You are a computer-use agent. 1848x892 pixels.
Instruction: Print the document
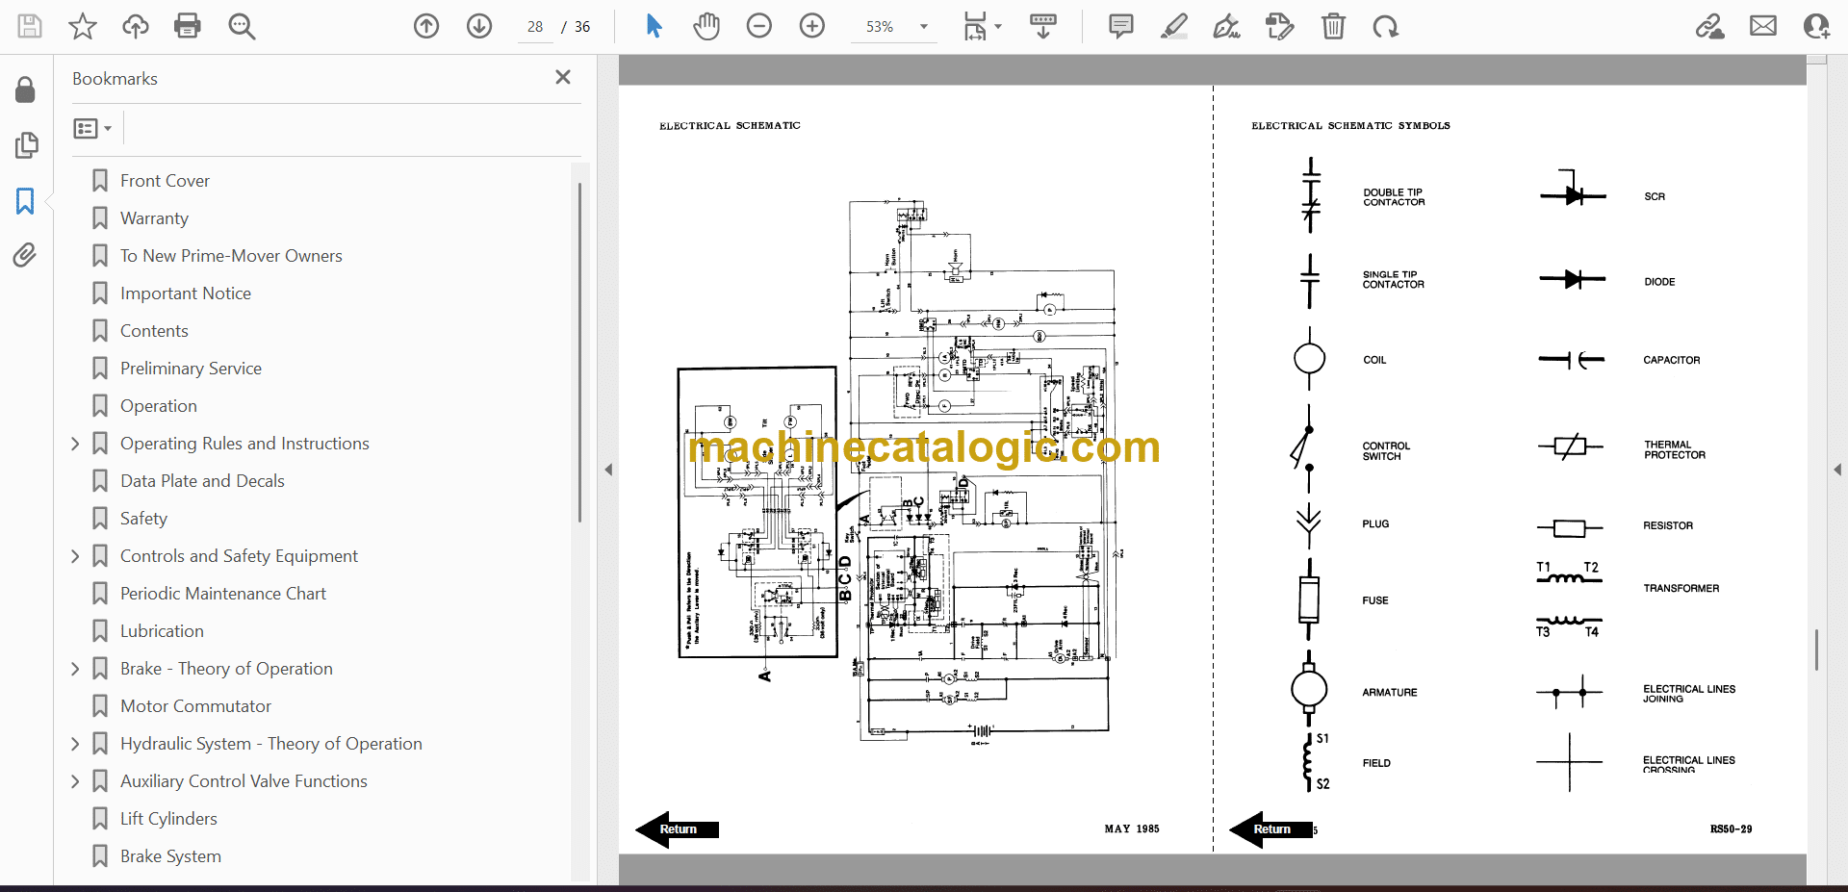point(188,26)
